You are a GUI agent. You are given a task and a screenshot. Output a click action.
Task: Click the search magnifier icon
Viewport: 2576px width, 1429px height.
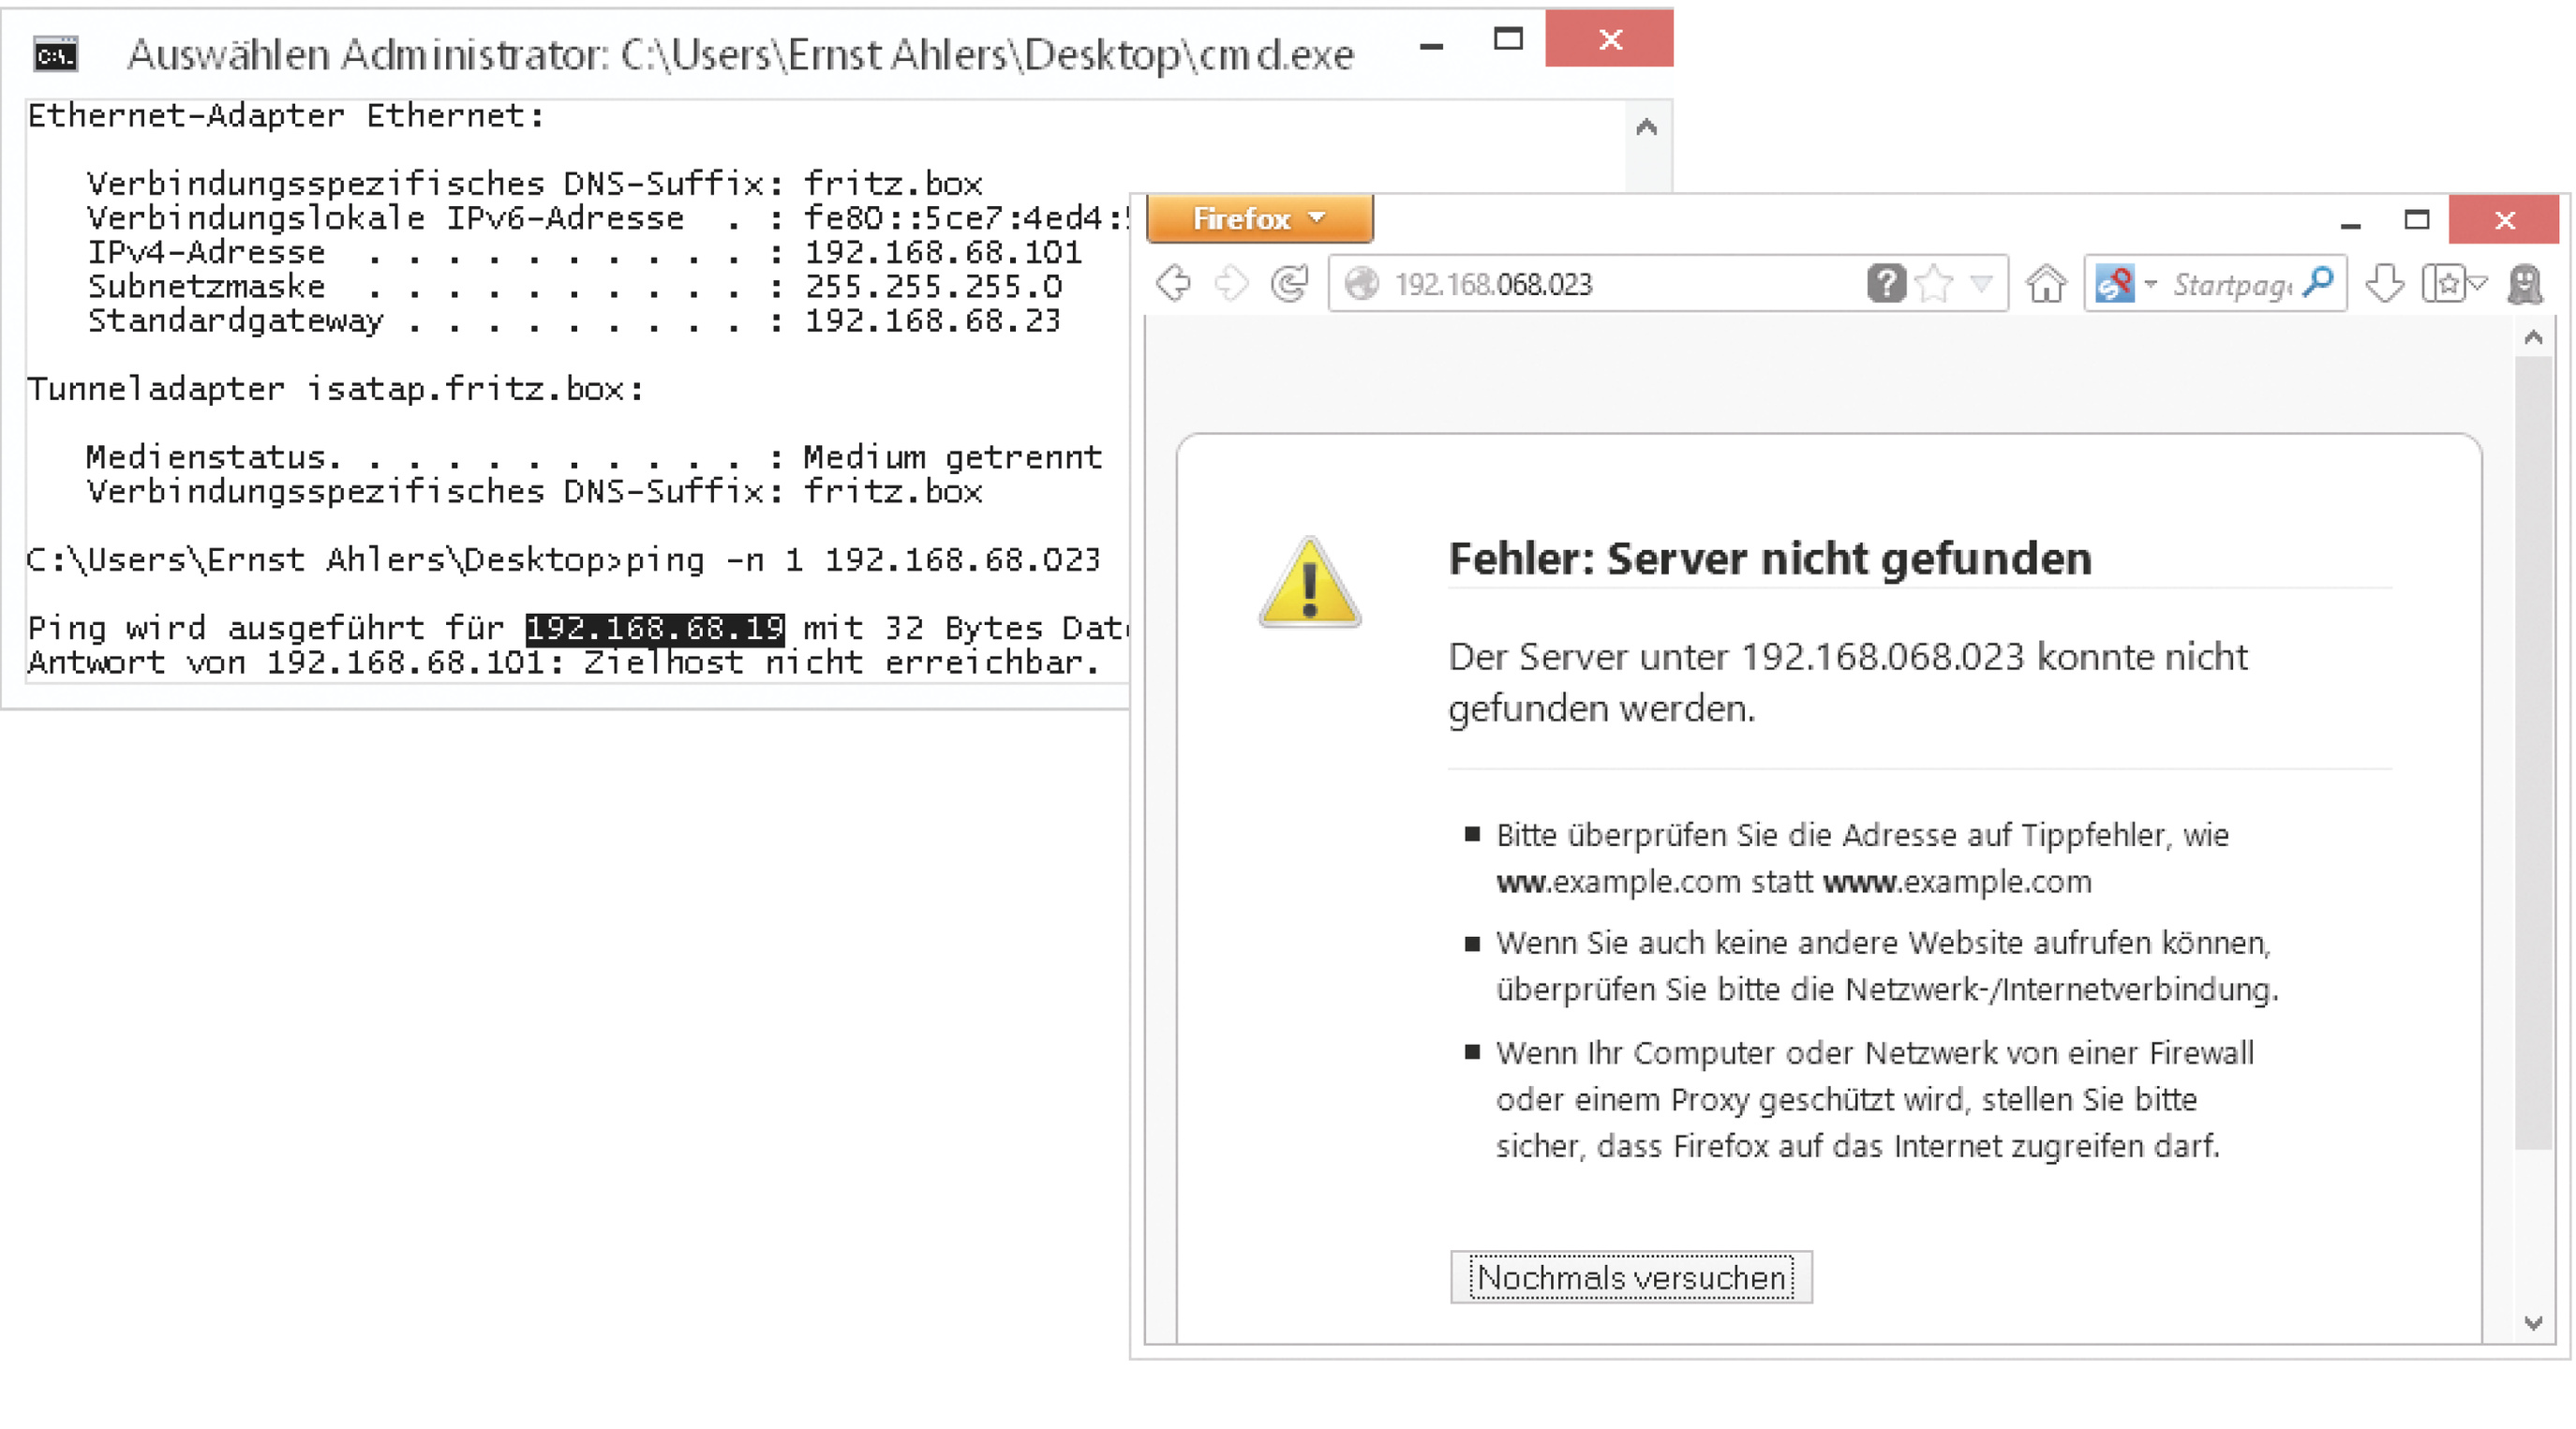[2319, 284]
